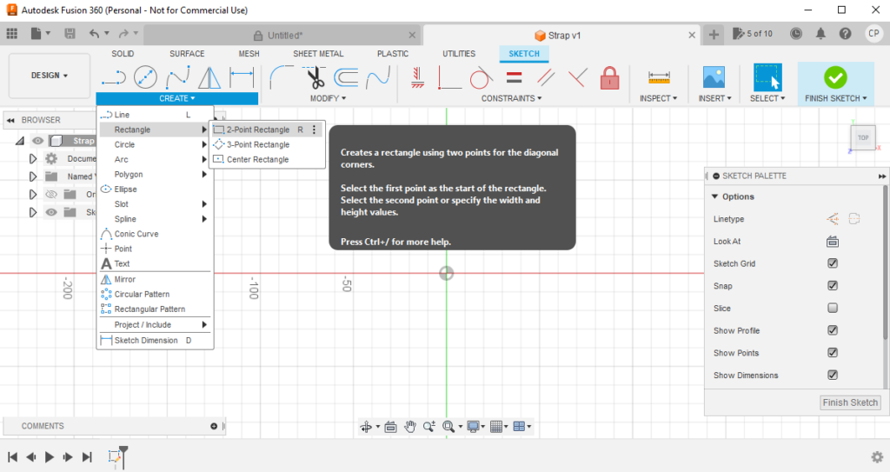
Task: Select the Trim scissors tool
Action: (315, 78)
